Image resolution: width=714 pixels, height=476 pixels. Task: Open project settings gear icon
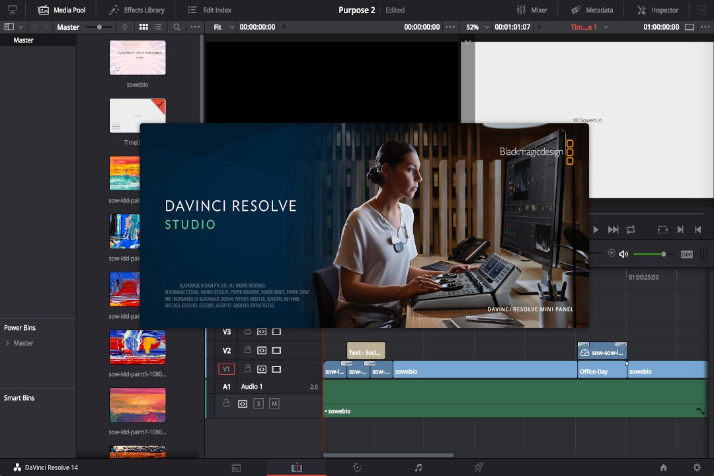[x=697, y=467]
